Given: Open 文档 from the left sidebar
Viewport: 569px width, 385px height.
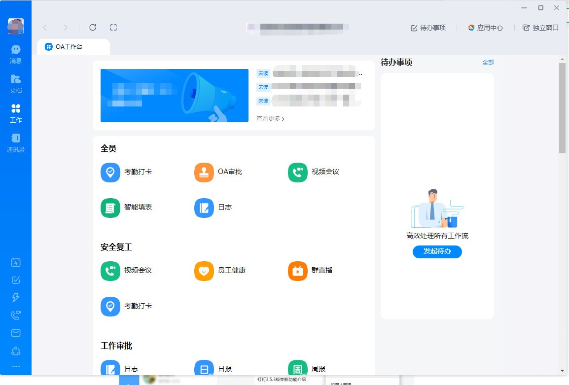Looking at the screenshot, I should pos(16,83).
